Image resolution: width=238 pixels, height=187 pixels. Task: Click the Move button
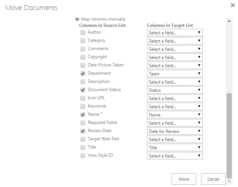[x=184, y=179]
